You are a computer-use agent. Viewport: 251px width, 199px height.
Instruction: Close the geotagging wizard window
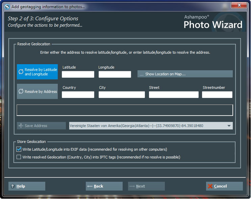241,5
